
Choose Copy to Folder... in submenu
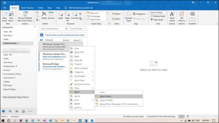pyautogui.click(x=119, y=100)
